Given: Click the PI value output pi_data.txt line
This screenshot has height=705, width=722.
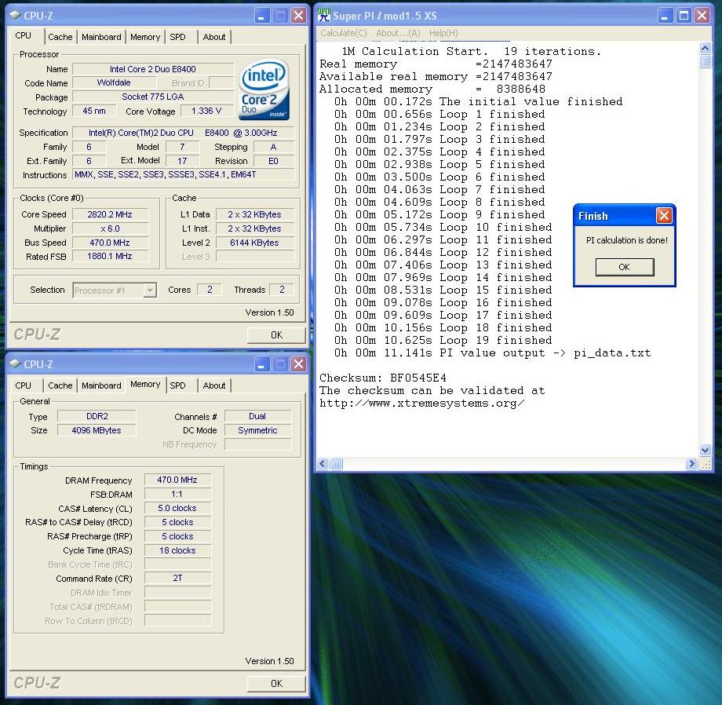Looking at the screenshot, I should (492, 352).
